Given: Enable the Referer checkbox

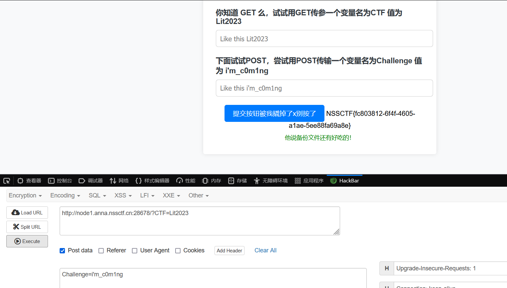Looking at the screenshot, I should pyautogui.click(x=101, y=251).
